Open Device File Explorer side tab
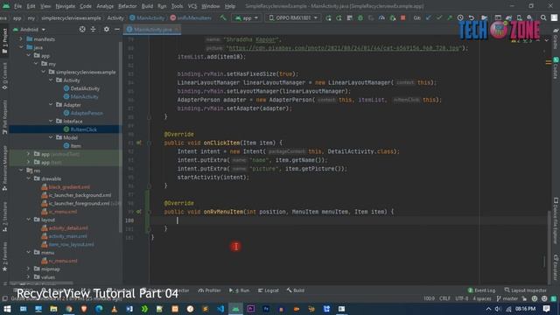The width and height of the screenshot is (560, 315). pyautogui.click(x=556, y=221)
